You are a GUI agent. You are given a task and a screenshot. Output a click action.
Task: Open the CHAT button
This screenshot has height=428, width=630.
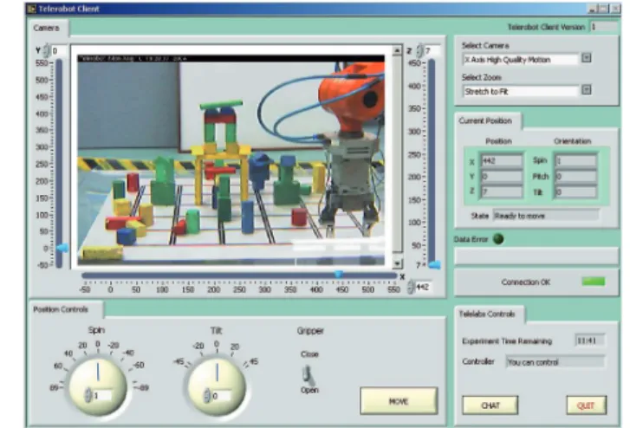490,405
